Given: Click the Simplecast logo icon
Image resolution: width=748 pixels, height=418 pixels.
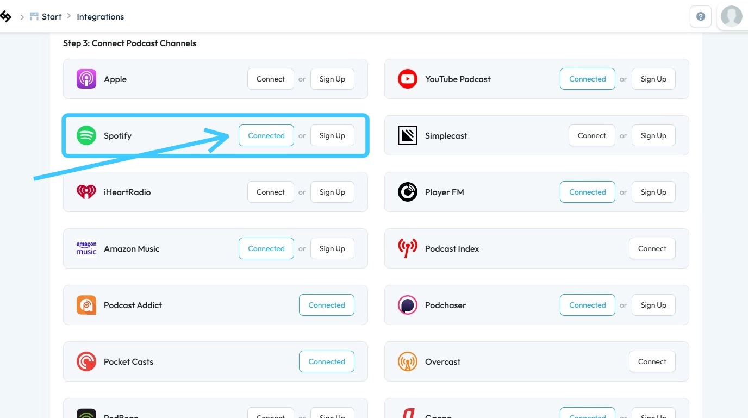Looking at the screenshot, I should pyautogui.click(x=408, y=135).
